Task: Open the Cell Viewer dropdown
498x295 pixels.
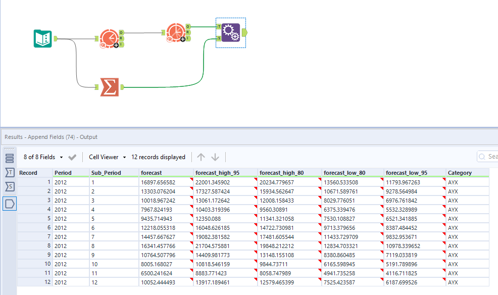Action: [107, 157]
